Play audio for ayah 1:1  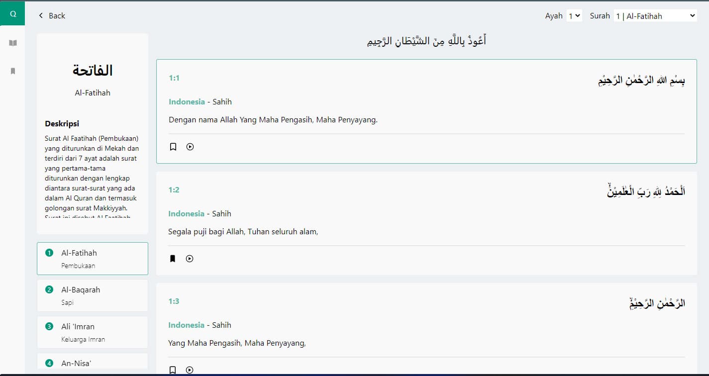[x=190, y=147]
